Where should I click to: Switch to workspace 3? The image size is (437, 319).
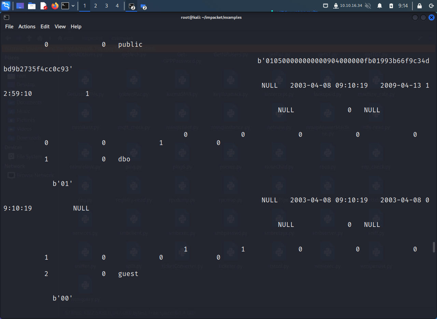tap(107, 6)
